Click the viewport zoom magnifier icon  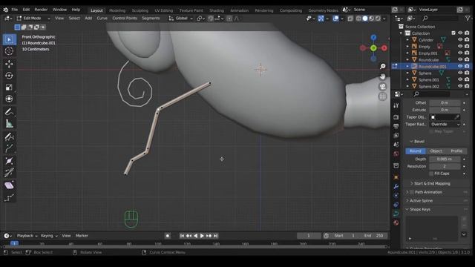tap(383, 66)
